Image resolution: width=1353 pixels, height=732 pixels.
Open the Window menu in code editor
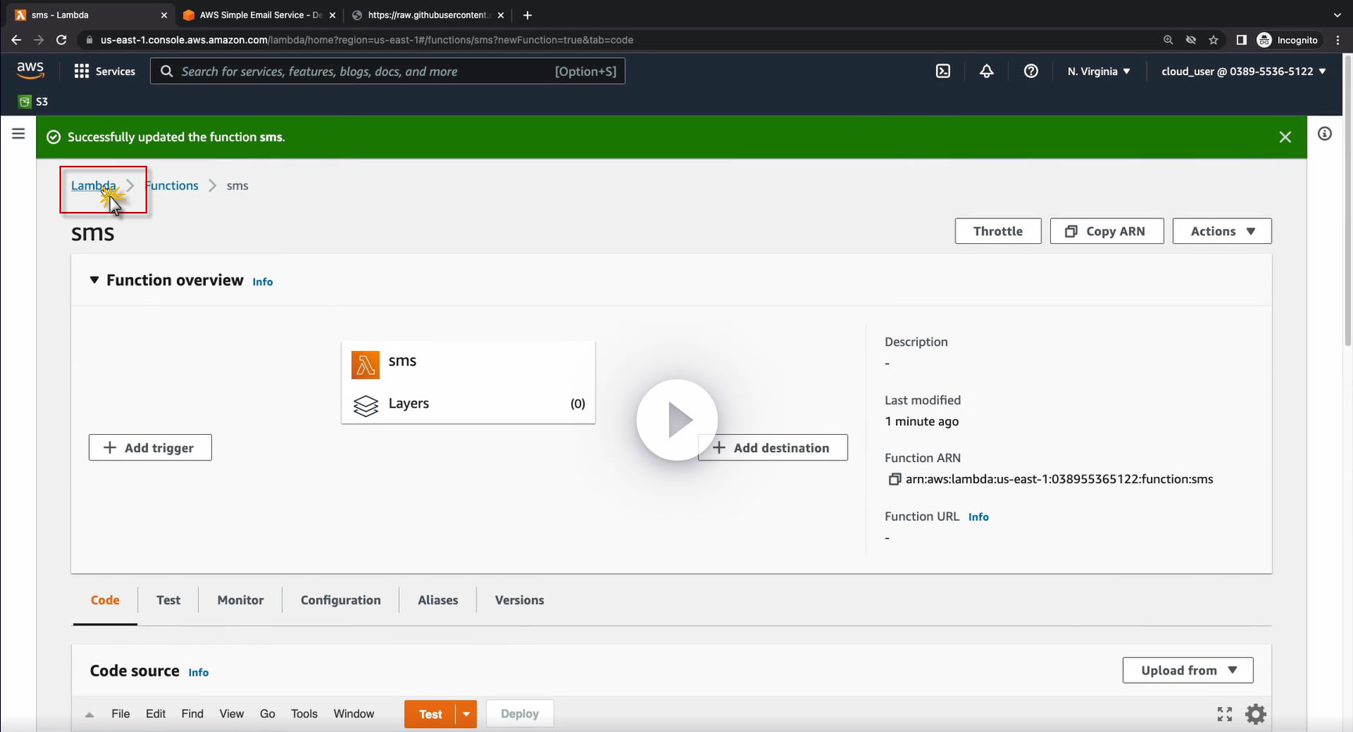tap(354, 714)
